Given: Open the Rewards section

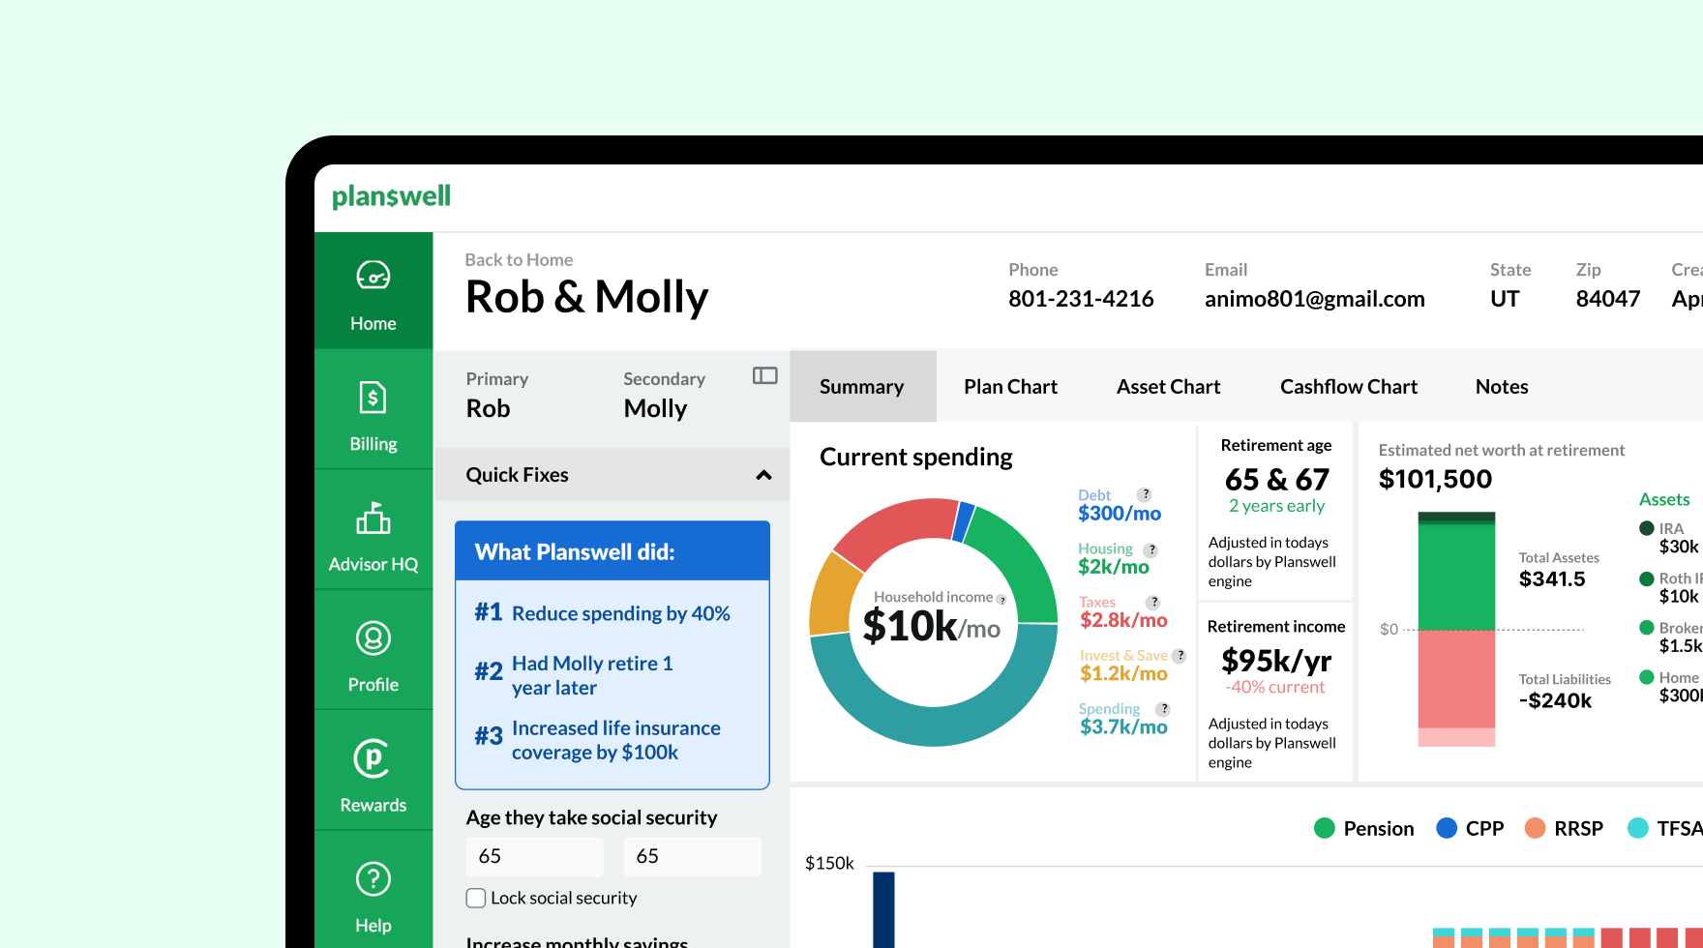Looking at the screenshot, I should tap(373, 771).
